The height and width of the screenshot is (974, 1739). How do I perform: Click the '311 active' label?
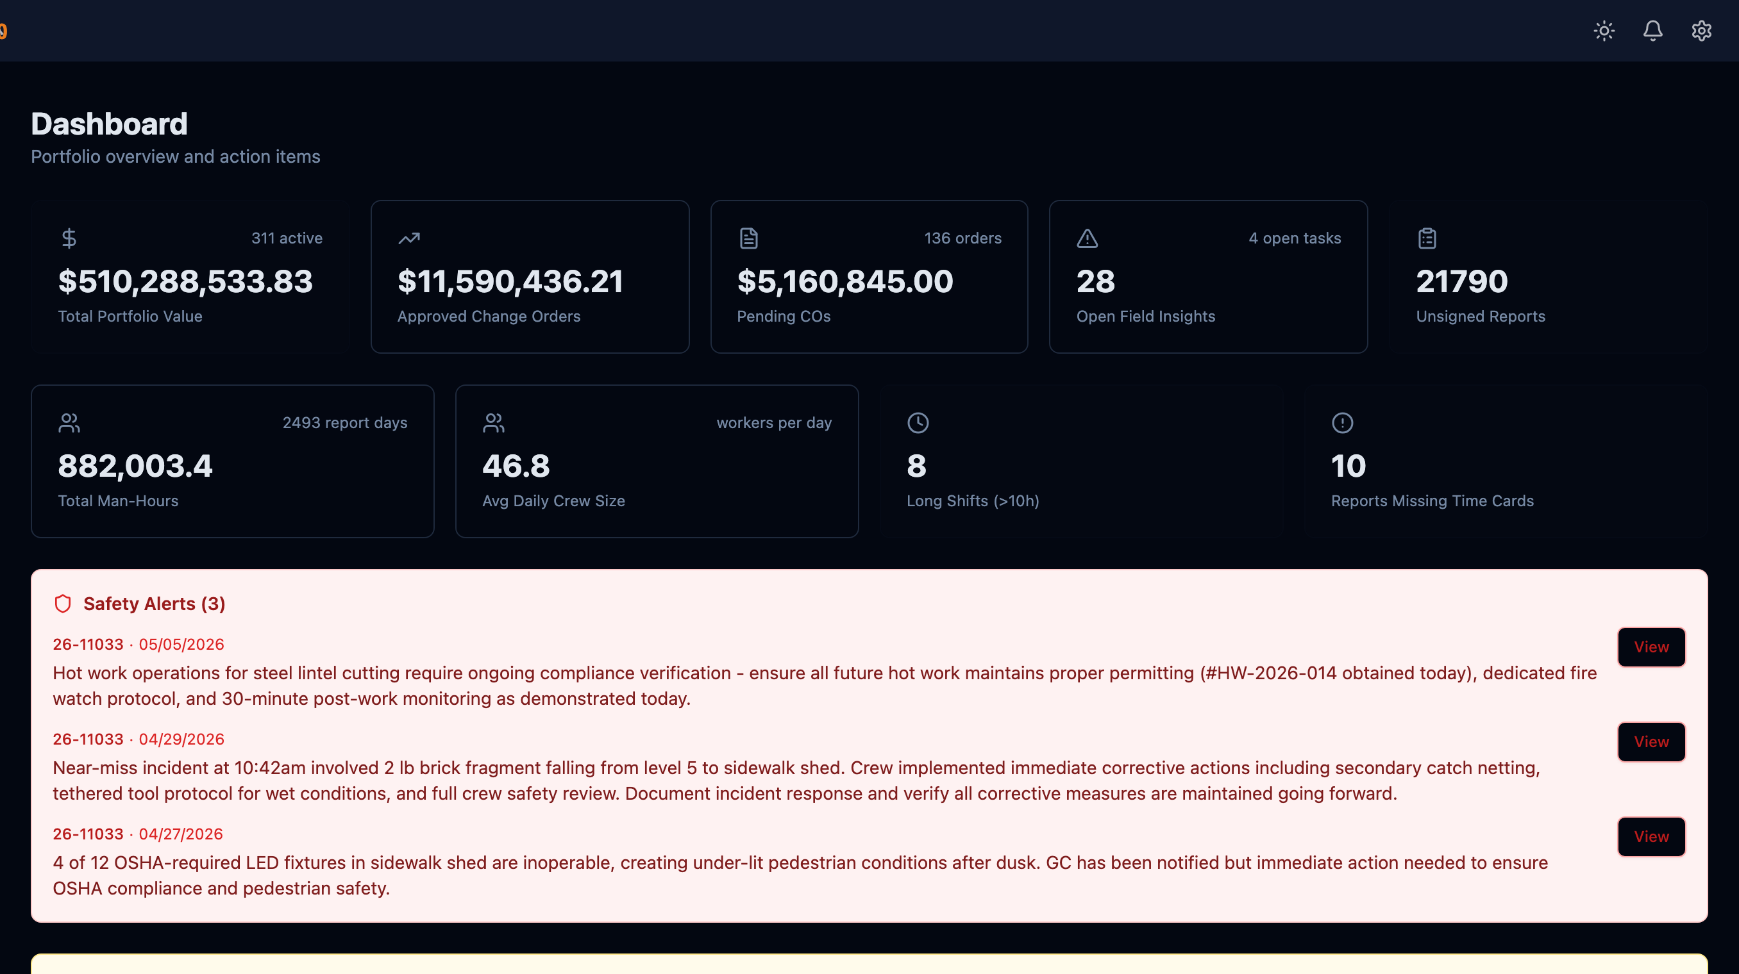click(x=287, y=238)
